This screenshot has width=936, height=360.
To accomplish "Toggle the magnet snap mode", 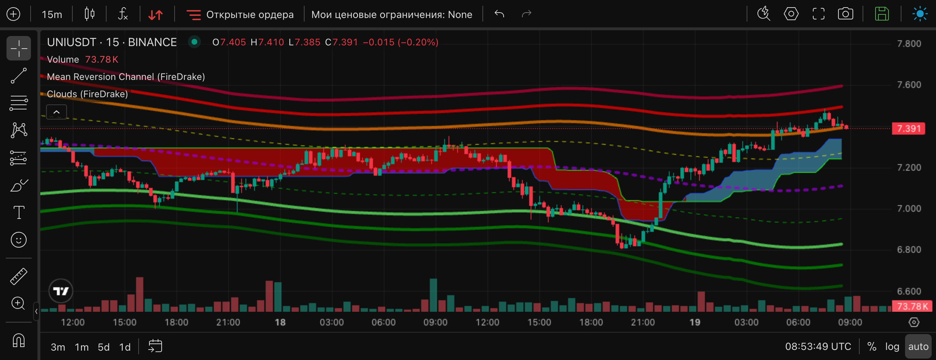I will [18, 340].
